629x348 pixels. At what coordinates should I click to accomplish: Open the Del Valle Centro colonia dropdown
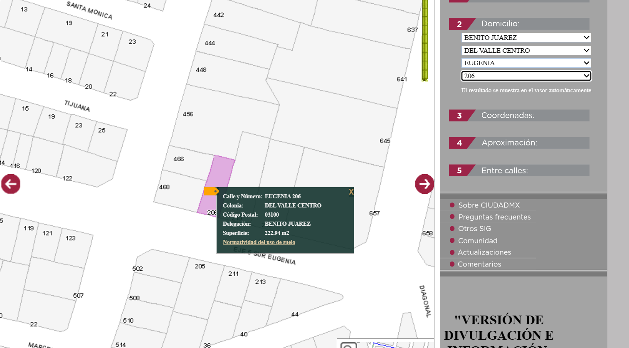[526, 50]
